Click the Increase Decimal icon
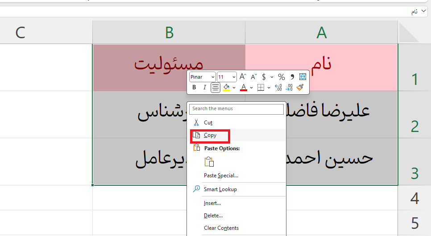The image size is (431, 236). [x=278, y=88]
